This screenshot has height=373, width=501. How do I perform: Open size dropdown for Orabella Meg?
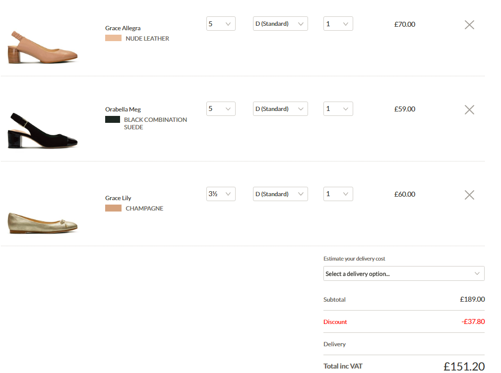click(x=221, y=109)
